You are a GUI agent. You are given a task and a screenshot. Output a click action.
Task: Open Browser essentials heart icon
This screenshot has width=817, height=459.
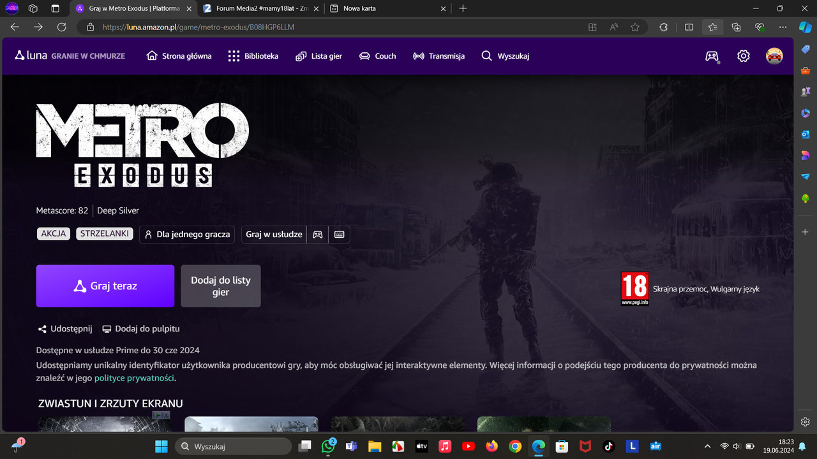click(760, 27)
